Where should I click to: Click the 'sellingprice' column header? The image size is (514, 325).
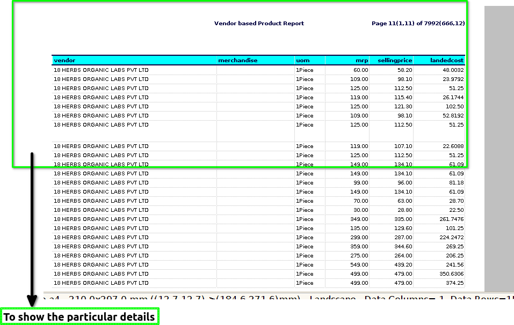click(395, 60)
